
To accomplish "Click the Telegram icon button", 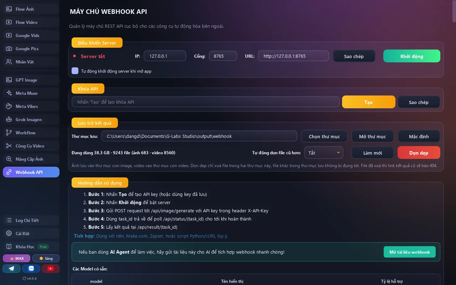I will point(12,269).
